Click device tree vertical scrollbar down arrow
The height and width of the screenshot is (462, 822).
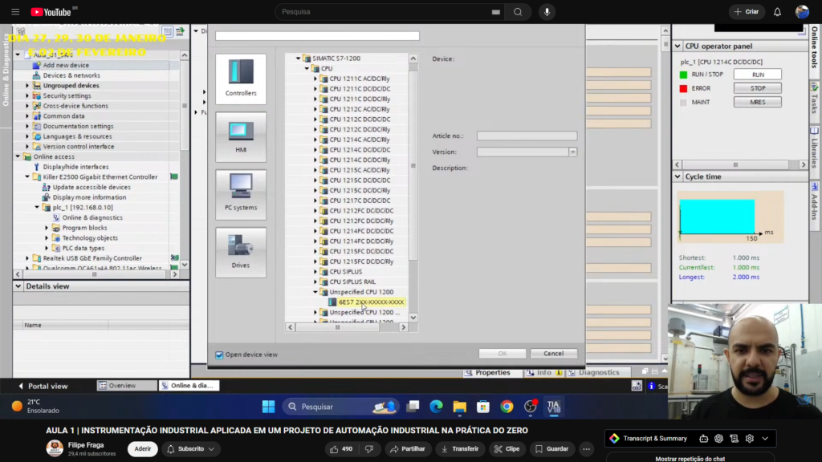coord(413,318)
